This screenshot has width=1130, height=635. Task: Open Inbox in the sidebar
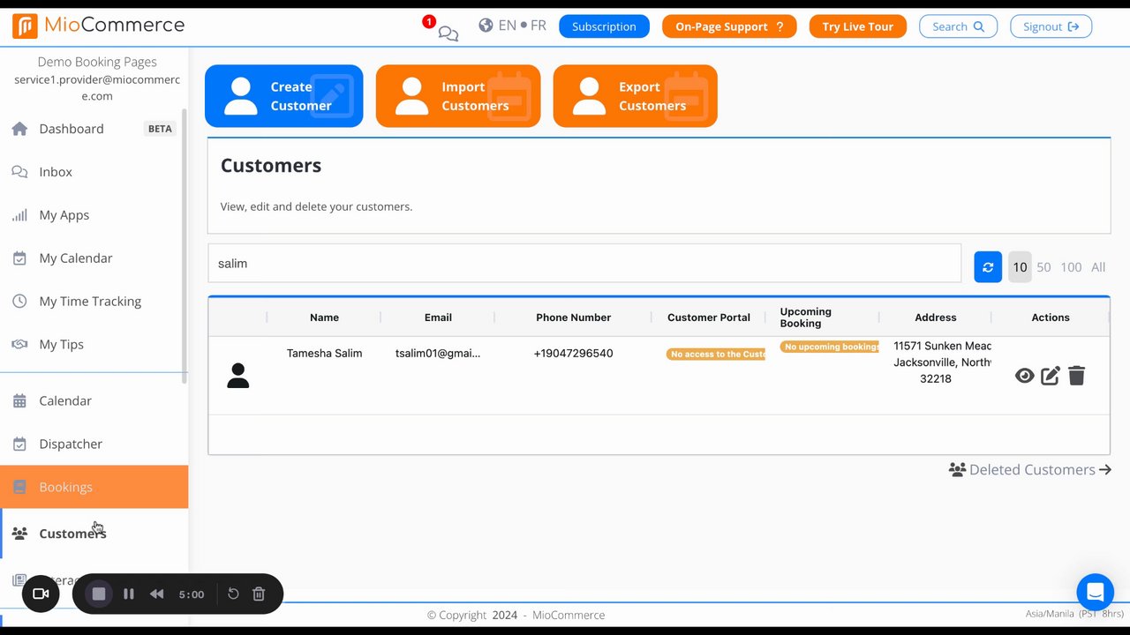(56, 172)
